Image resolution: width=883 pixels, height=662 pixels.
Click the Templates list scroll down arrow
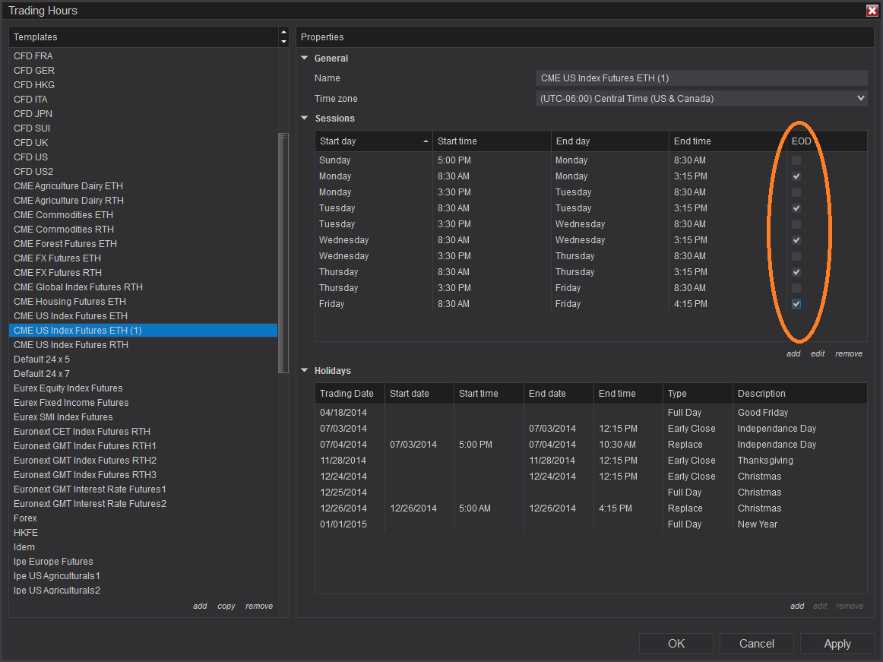283,41
